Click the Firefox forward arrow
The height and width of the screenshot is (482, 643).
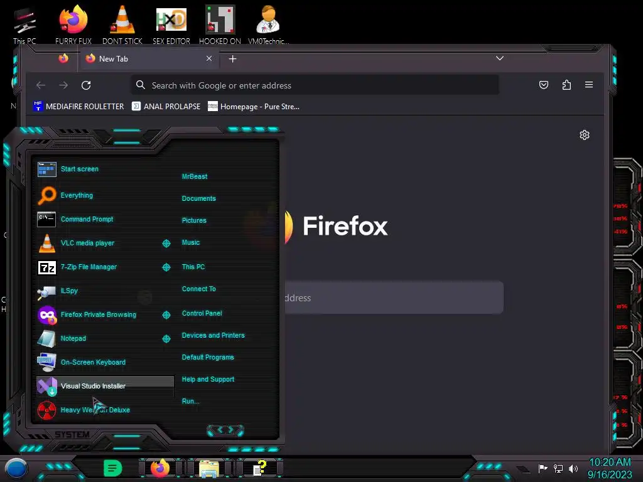tap(63, 85)
